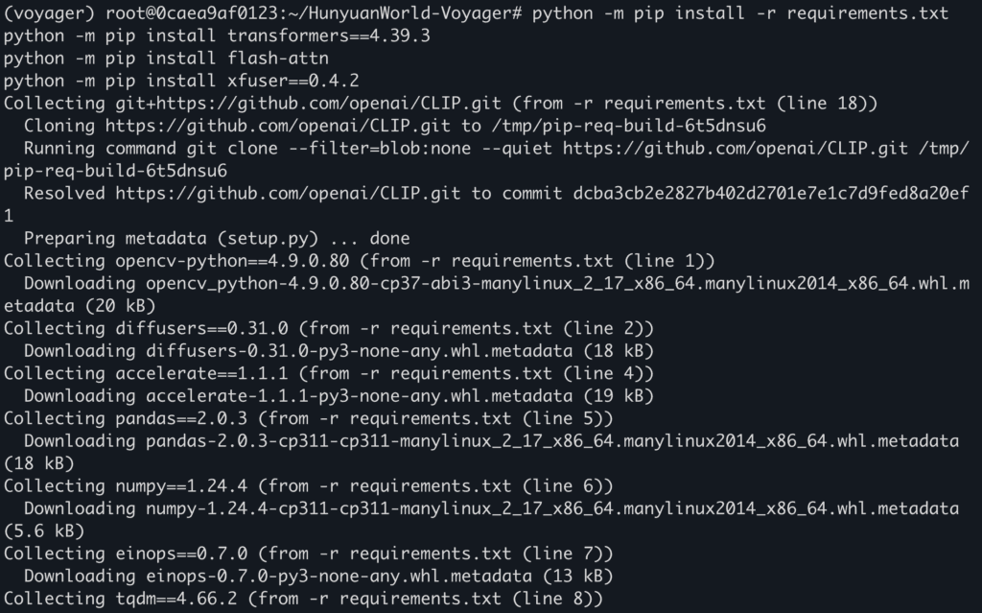Click the /tmp/pip-req-build-6t5dnsu6 path after Cloning

tap(629, 126)
